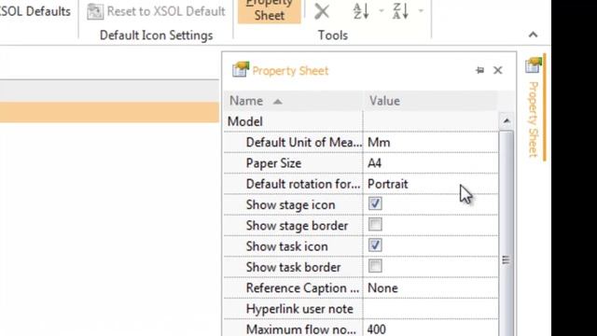Viewport: 597px width, 336px height.
Task: Select the Hyperlink user note label
Action: coord(299,309)
